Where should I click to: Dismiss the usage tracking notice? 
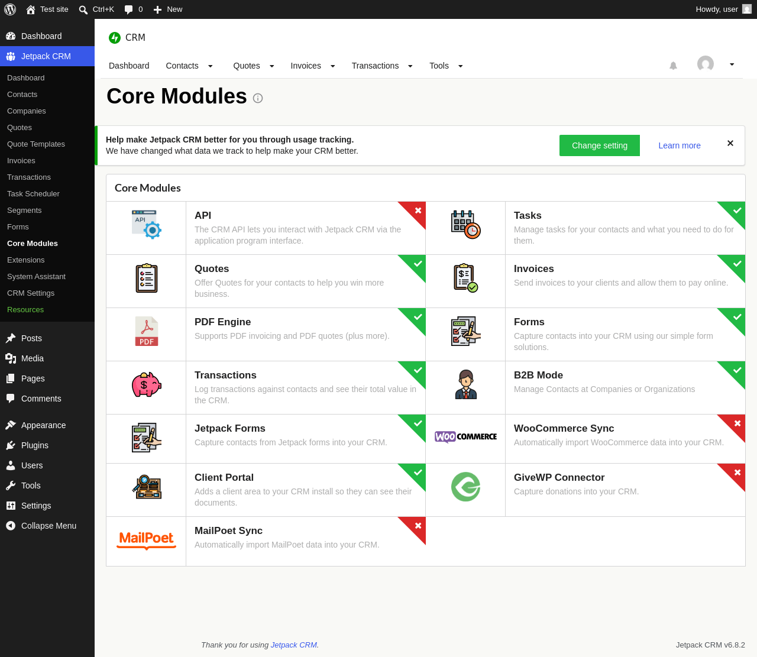(730, 143)
